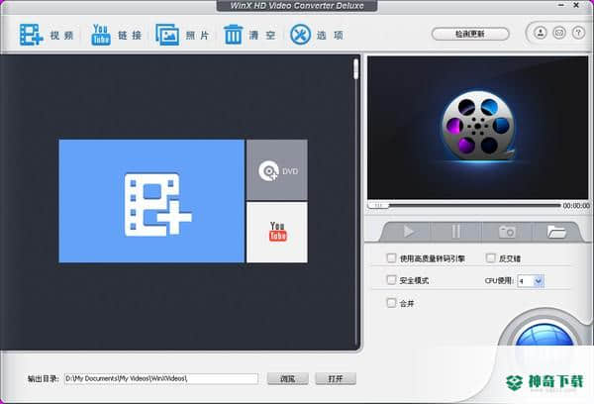594x404 pixels.
Task: Toggle the merge (合并) checkbox
Action: coord(391,303)
